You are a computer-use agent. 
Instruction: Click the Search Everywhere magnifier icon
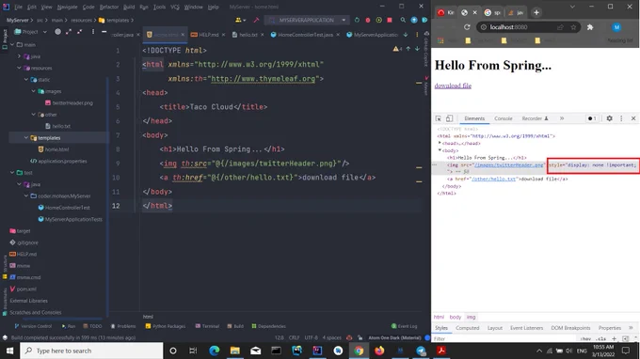point(403,20)
